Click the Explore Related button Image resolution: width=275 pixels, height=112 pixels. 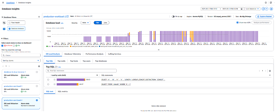click(x=264, y=16)
